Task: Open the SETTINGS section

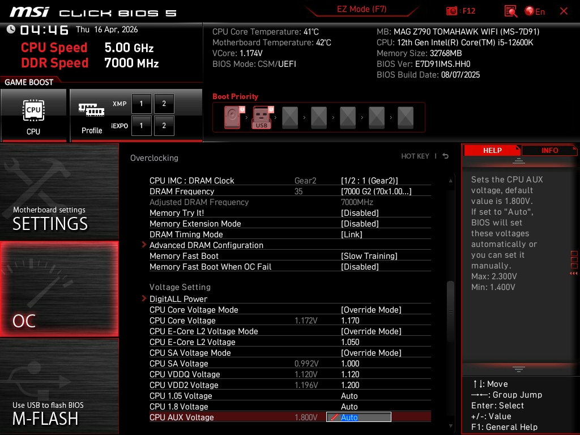Action: (59, 191)
